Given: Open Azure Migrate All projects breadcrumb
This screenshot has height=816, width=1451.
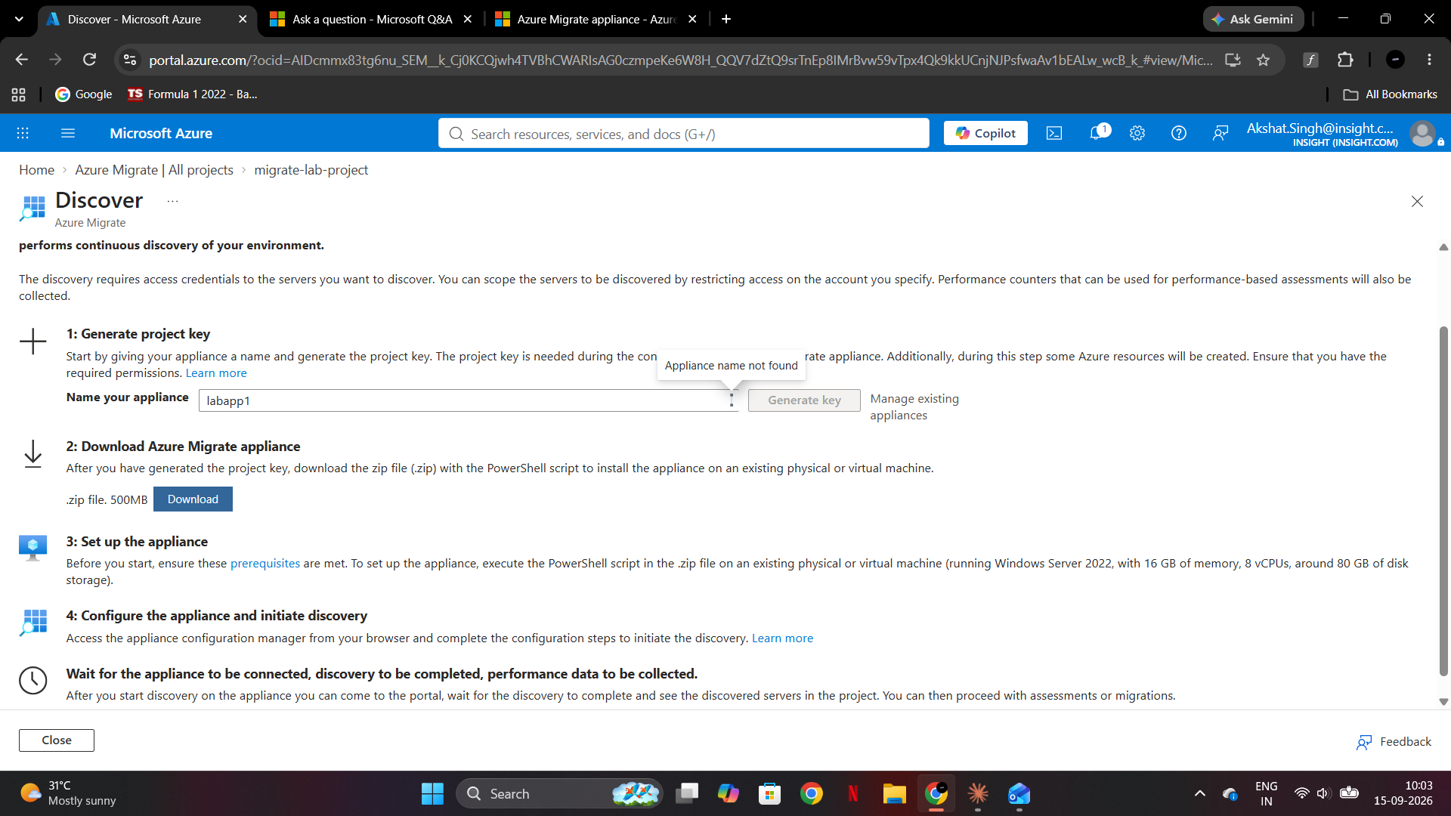Looking at the screenshot, I should click(154, 170).
